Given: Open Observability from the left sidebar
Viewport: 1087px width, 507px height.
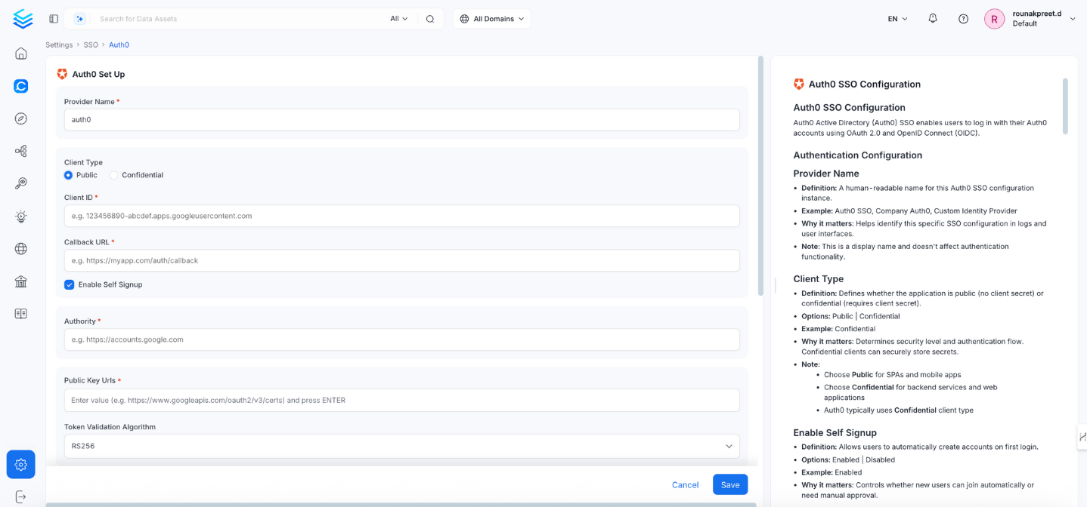Looking at the screenshot, I should 20,118.
